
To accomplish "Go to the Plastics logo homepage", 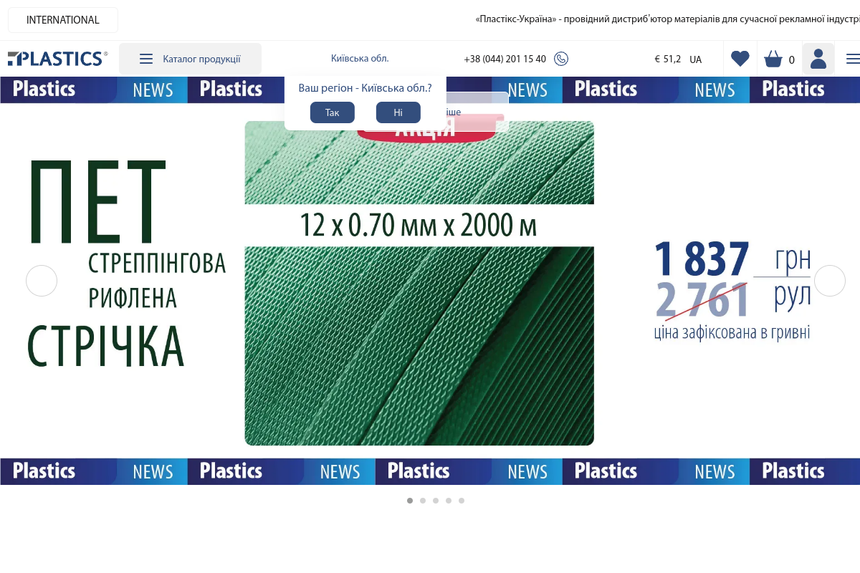I will click(57, 59).
